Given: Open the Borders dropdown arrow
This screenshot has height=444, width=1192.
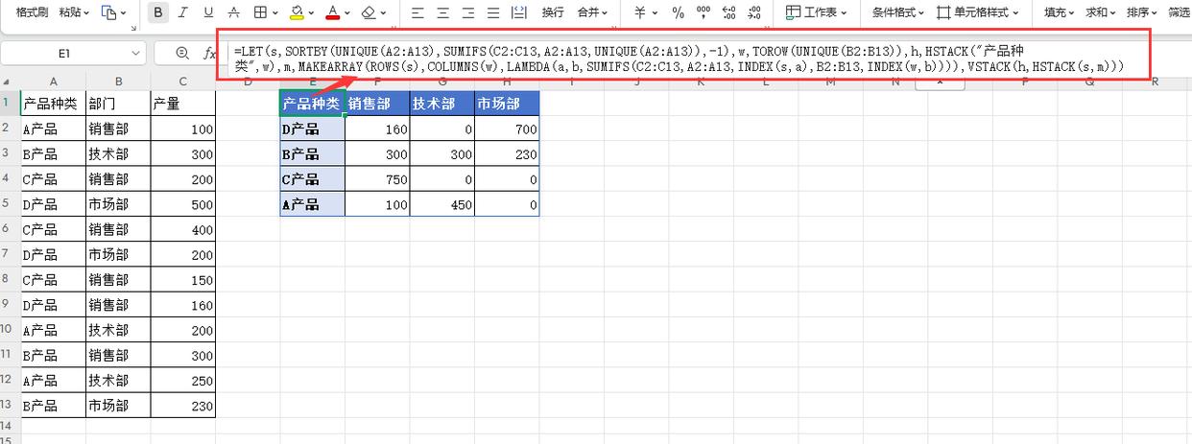Looking at the screenshot, I should pyautogui.click(x=275, y=13).
